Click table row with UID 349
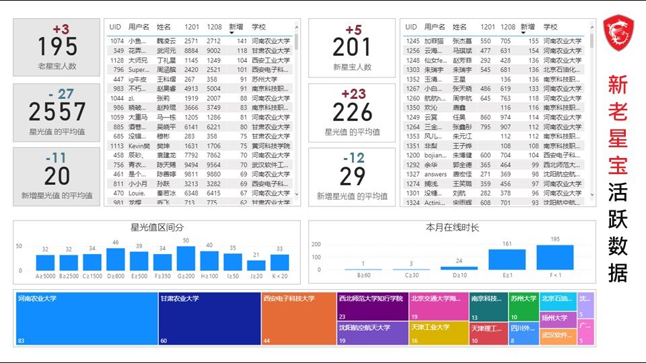646x363 pixels. 200,50
